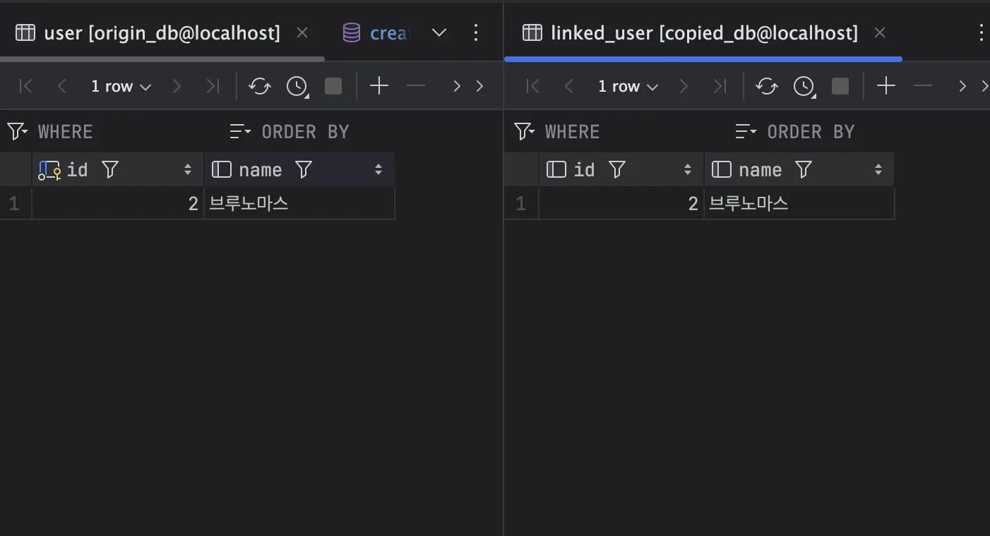Go to first page in user table

coord(26,86)
